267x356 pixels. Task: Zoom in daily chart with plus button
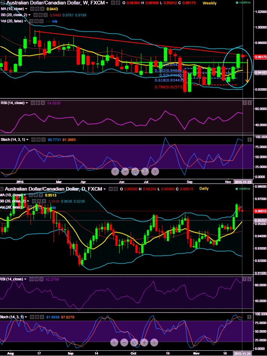click(x=144, y=342)
